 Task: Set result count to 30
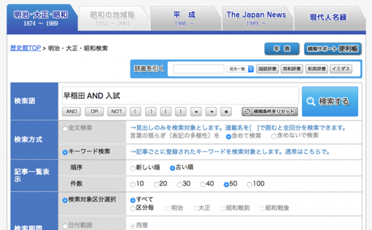[x=179, y=184]
